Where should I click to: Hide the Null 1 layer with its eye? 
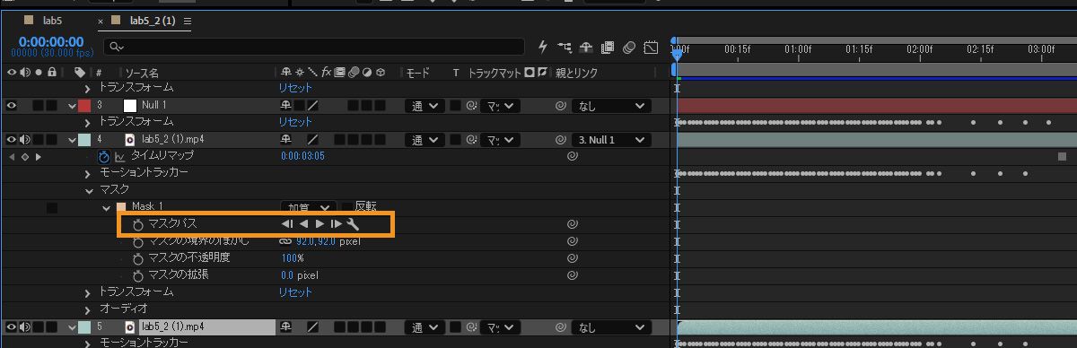pyautogui.click(x=12, y=106)
